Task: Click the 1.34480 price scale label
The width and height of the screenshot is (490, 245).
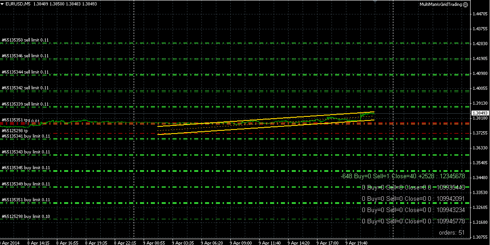Action: click(481, 178)
